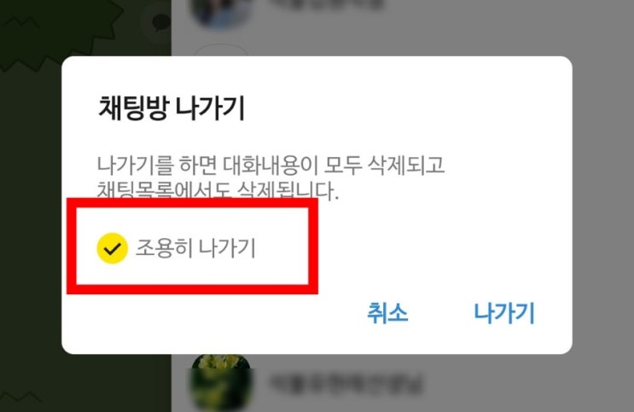Click the 나가기를 하면 대화내용이 description line
This screenshot has width=634, height=412.
(x=270, y=165)
